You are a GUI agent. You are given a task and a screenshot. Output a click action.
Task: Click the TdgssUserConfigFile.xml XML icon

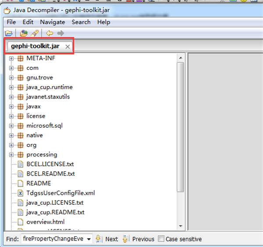point(21,193)
